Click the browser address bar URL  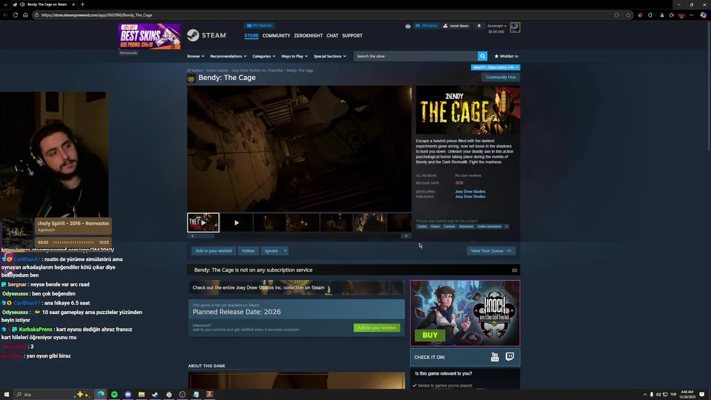point(97,15)
